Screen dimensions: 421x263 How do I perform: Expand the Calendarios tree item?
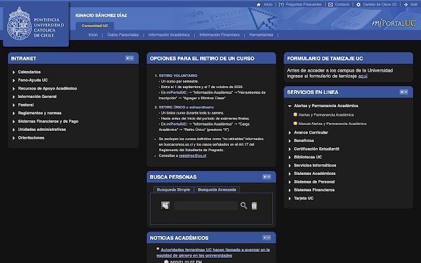pos(13,72)
